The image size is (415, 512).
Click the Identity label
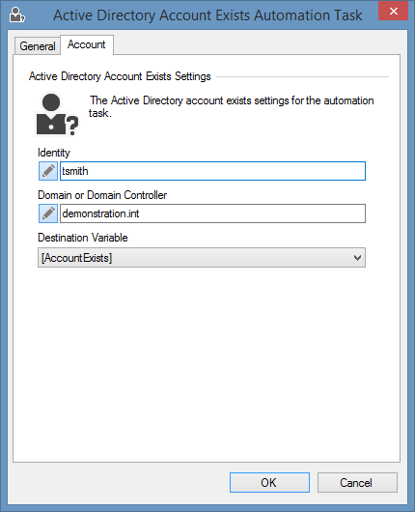point(54,153)
